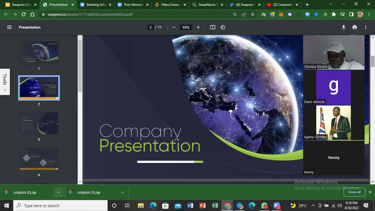Zoom in the PDF with plus

tap(198, 27)
